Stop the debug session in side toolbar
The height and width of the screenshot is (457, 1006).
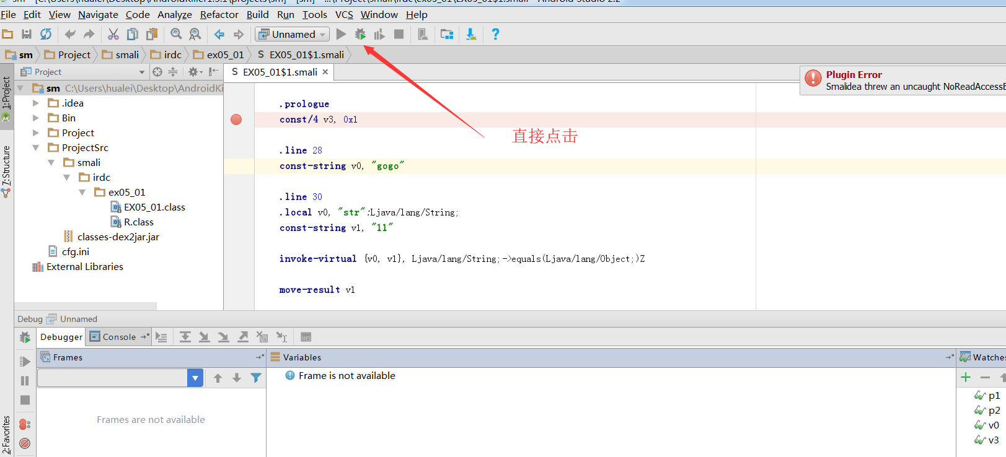[25, 400]
